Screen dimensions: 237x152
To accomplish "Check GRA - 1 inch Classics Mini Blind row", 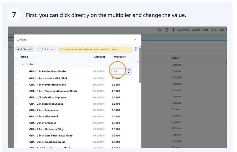I will pyautogui.click(x=17, y=78).
